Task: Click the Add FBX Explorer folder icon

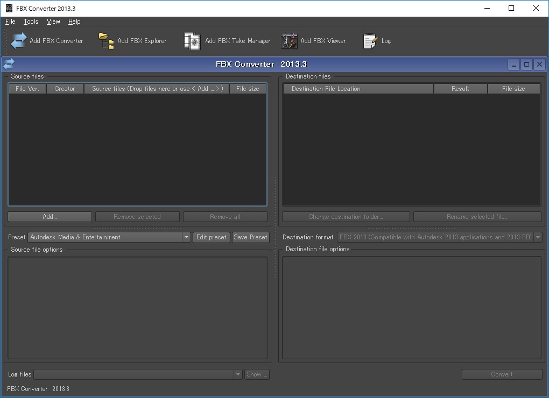Action: [x=107, y=41]
